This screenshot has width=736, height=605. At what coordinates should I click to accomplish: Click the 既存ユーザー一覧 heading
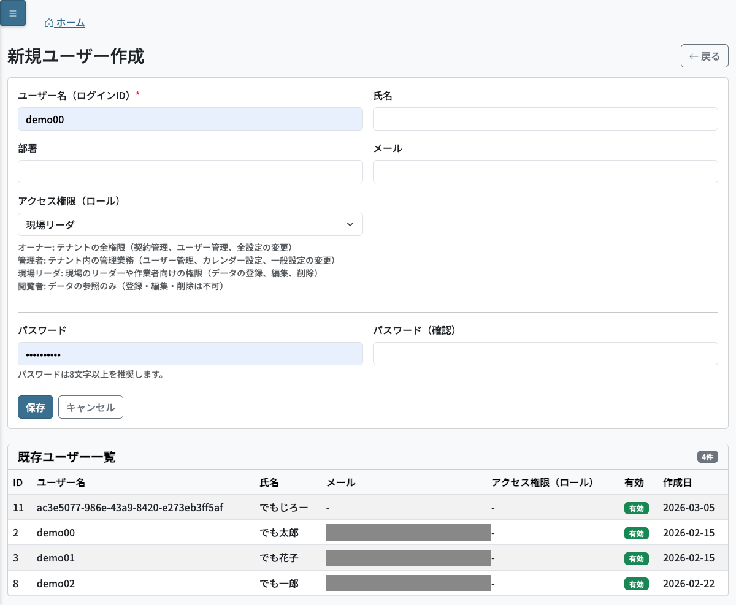67,457
